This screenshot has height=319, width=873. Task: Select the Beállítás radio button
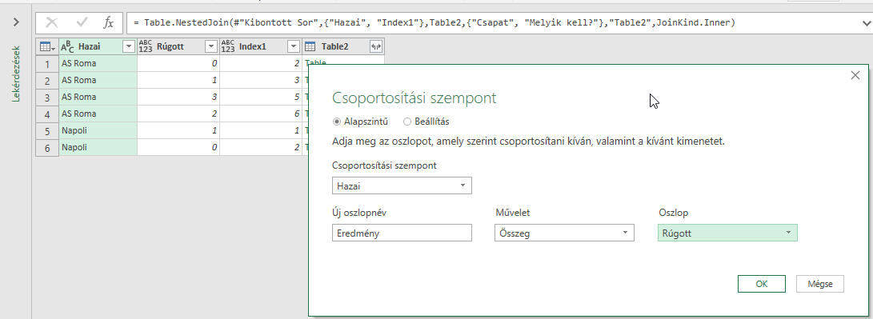(407, 122)
